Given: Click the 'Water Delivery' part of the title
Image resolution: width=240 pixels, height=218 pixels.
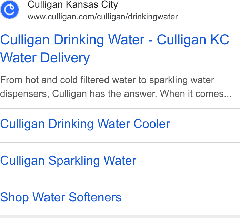Looking at the screenshot, I should [x=45, y=58].
